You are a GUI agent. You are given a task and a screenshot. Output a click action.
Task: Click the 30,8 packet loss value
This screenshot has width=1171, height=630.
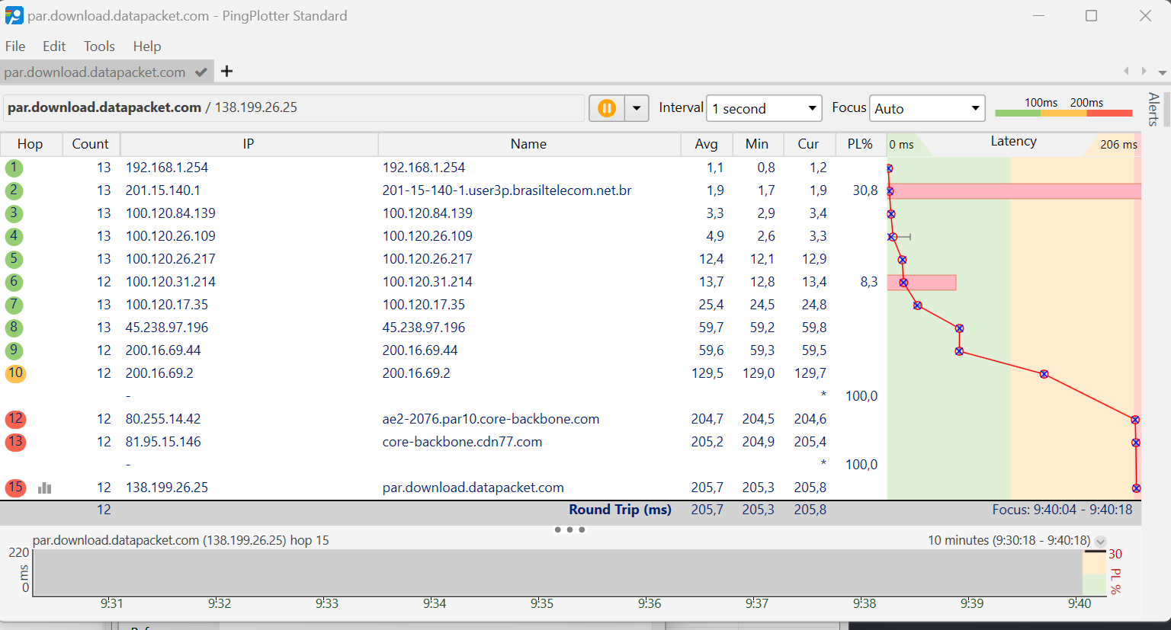pos(865,190)
